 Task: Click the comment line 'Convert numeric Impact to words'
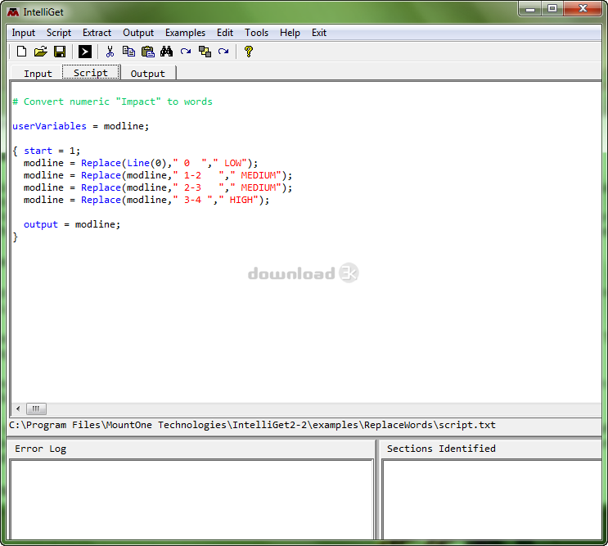point(112,102)
